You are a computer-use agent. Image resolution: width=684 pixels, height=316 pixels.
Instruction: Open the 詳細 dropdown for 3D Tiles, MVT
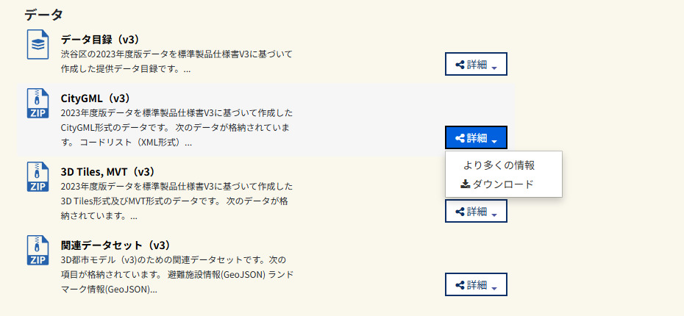coord(476,211)
